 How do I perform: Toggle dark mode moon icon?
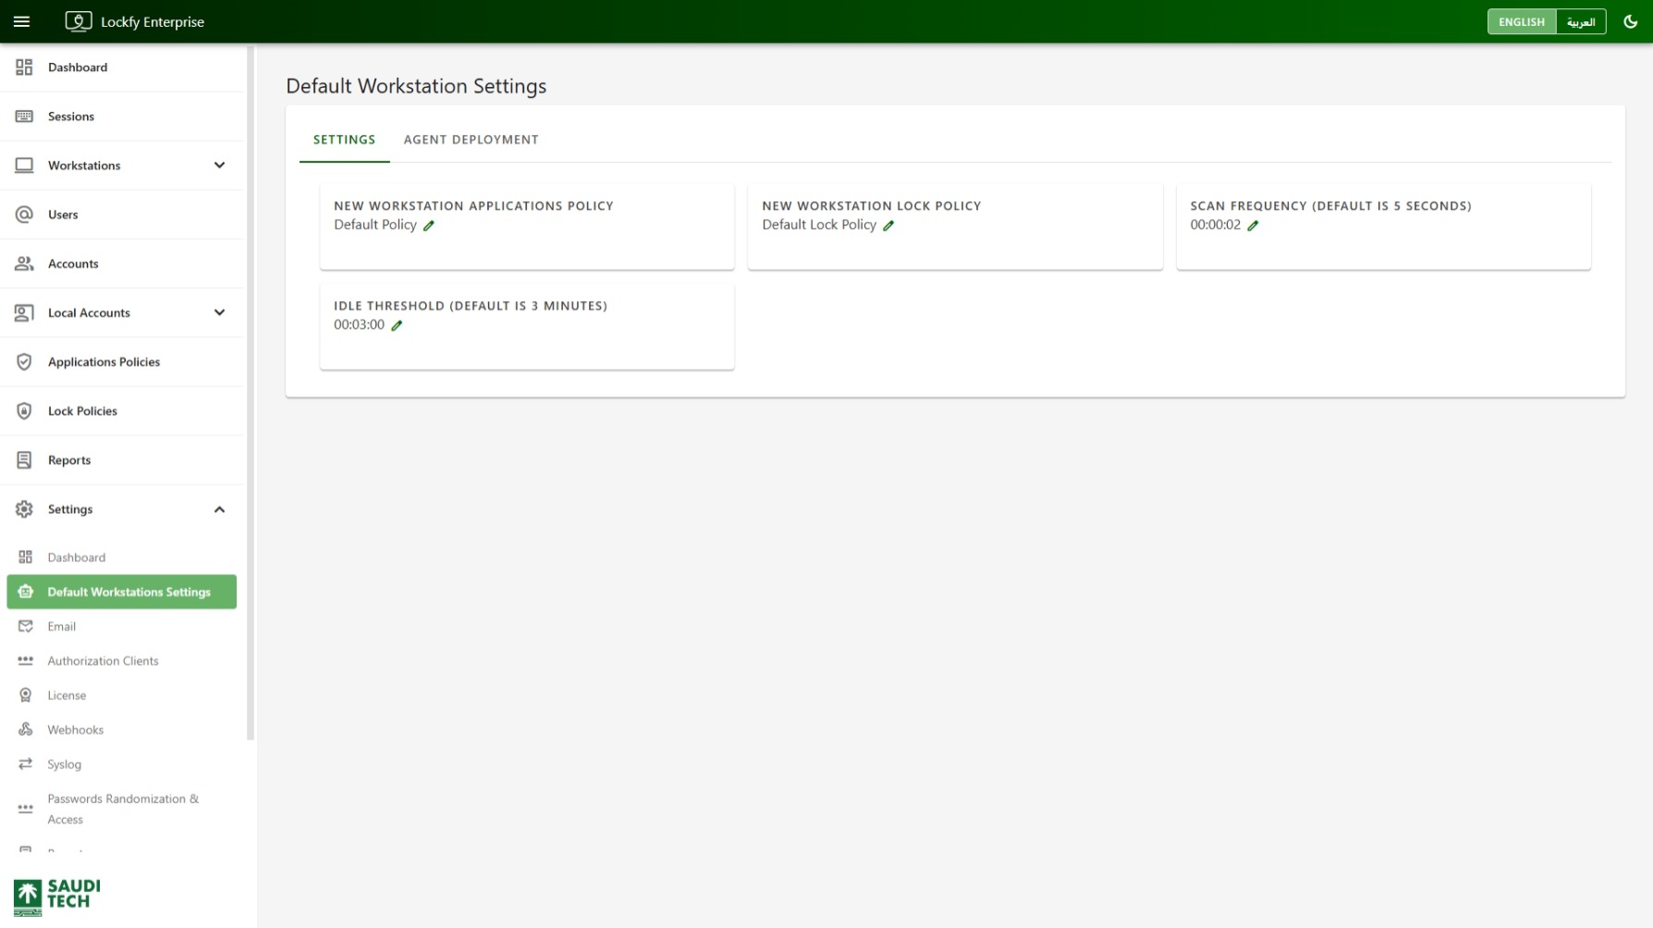pyautogui.click(x=1631, y=21)
